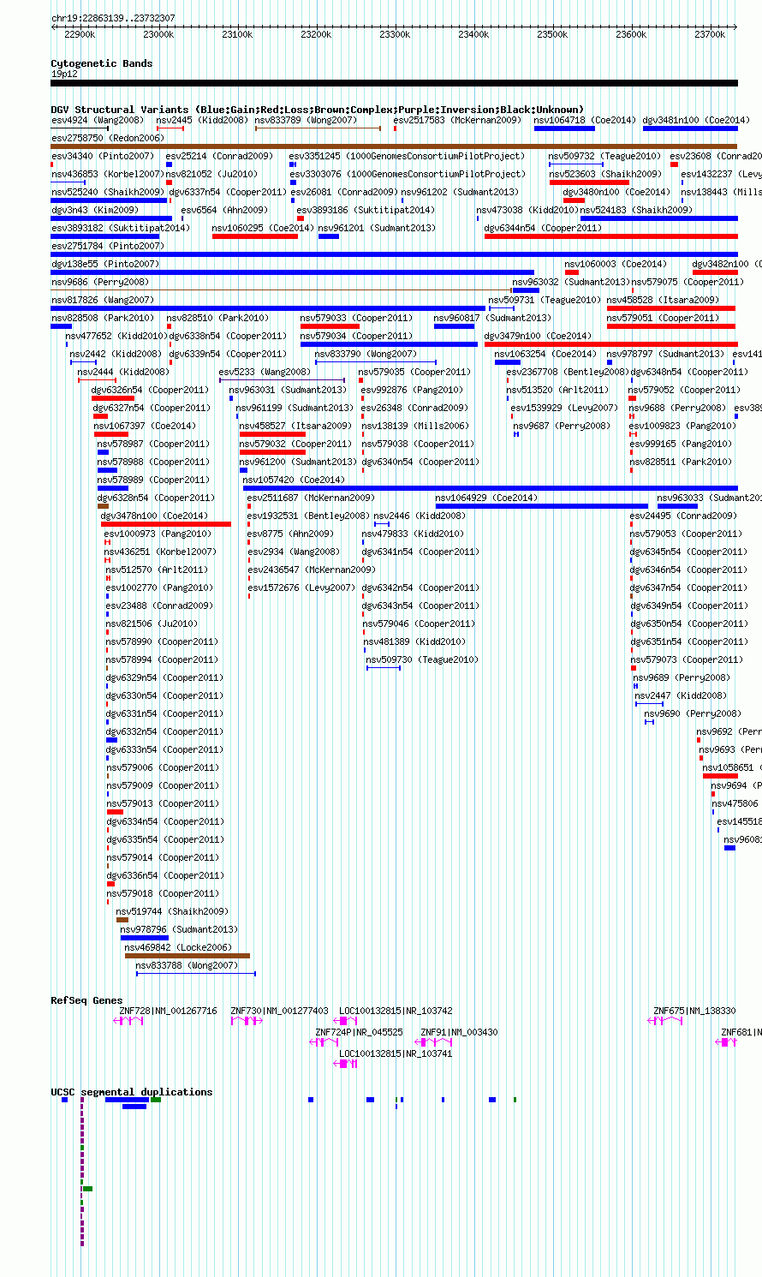Click variant nsv1064929 (Coe2014) label

486,498
